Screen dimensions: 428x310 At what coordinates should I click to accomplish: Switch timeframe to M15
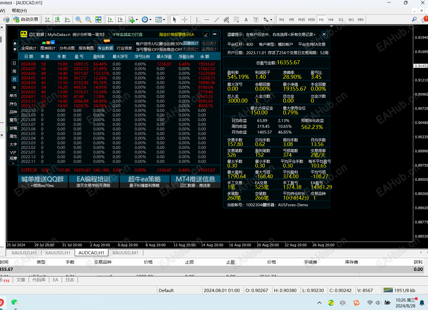pos(301,19)
